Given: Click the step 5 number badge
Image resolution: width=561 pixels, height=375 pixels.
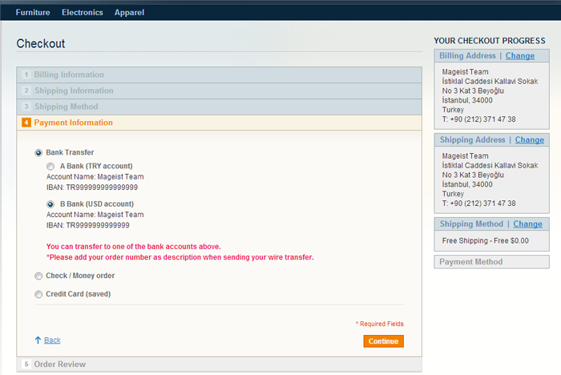Looking at the screenshot, I should point(26,365).
